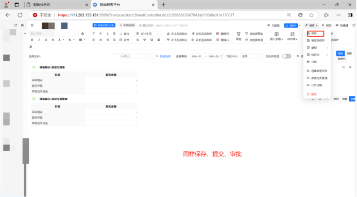Click the blue 进行中 status button
The image size is (357, 197).
click(291, 25)
